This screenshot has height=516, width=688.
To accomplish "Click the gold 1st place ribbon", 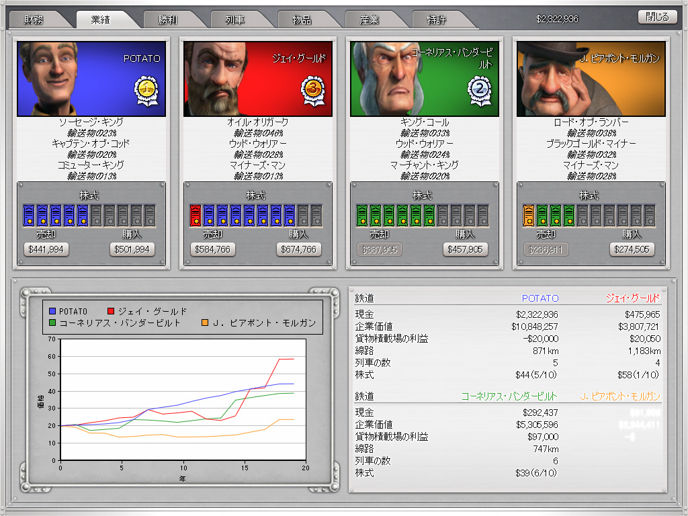I will pos(146,91).
